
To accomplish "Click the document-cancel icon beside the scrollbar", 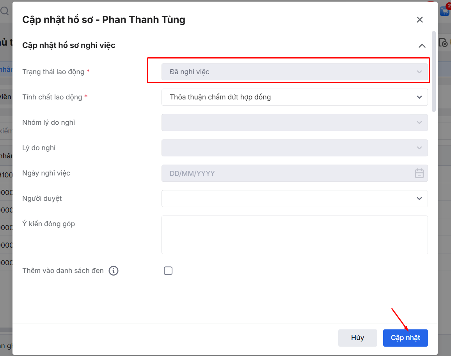I will coord(444,43).
